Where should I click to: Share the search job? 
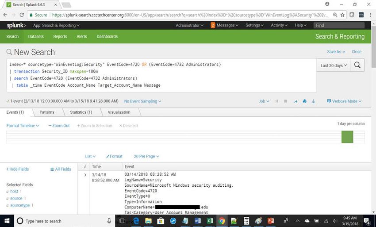(295, 101)
